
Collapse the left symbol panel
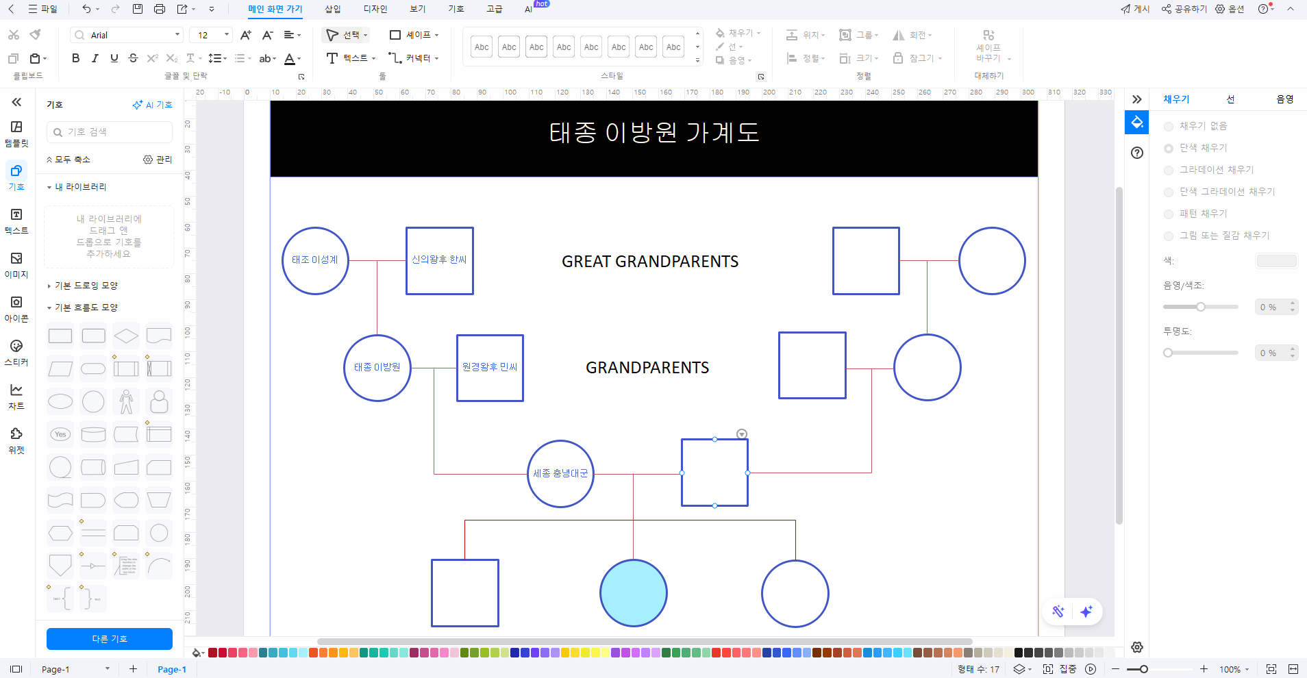pos(16,102)
